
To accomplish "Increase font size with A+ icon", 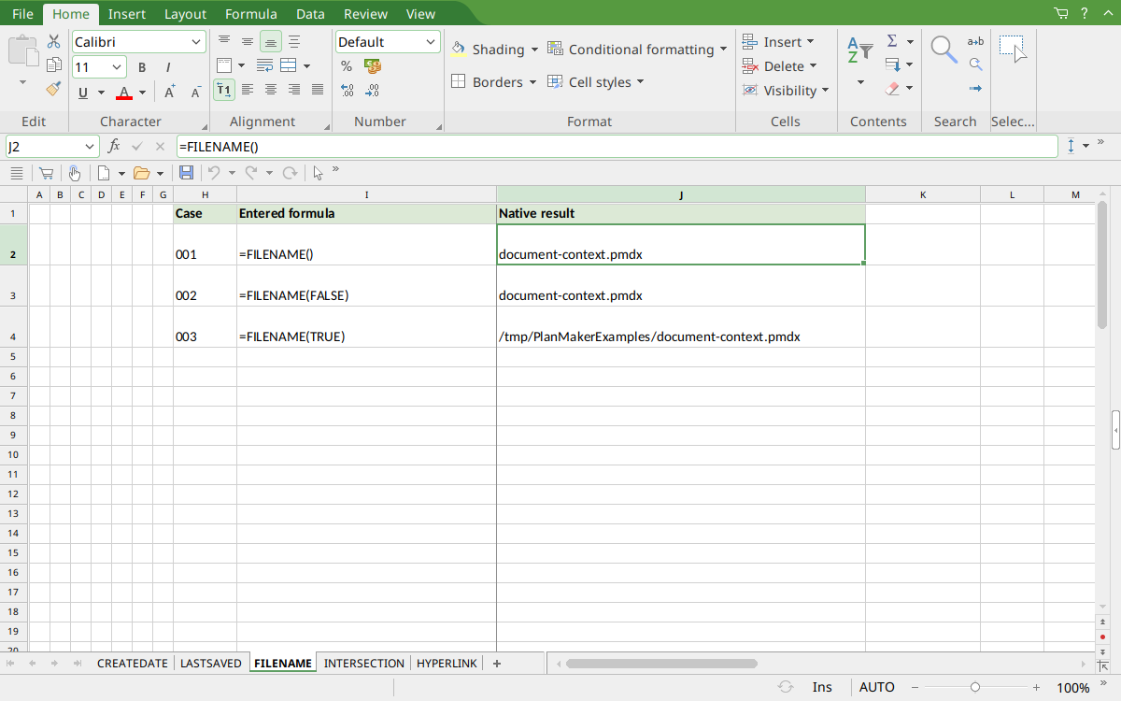I will tap(170, 92).
